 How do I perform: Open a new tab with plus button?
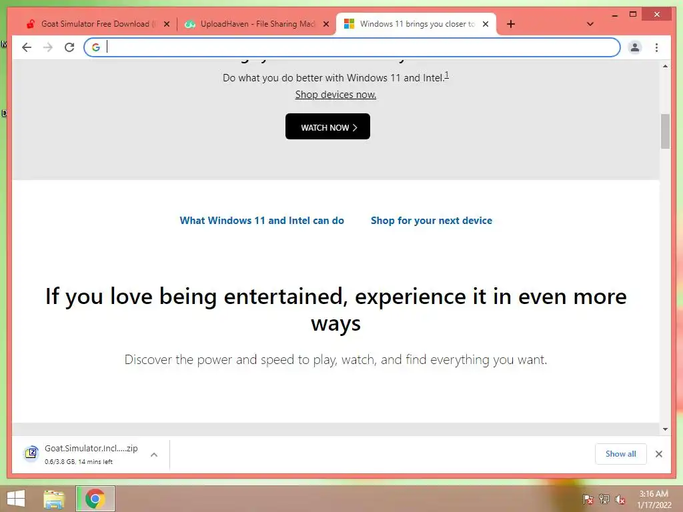(511, 24)
